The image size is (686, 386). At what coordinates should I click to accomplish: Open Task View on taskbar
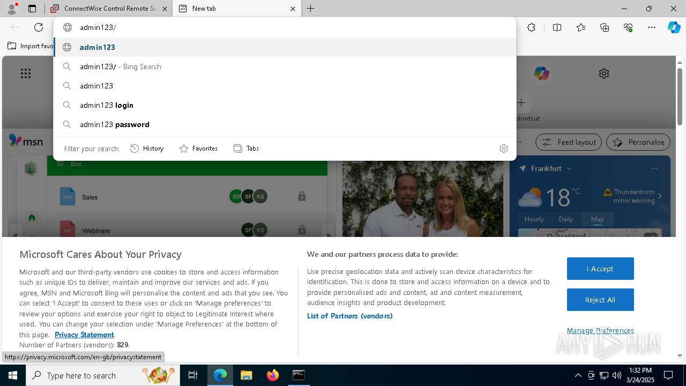click(193, 375)
